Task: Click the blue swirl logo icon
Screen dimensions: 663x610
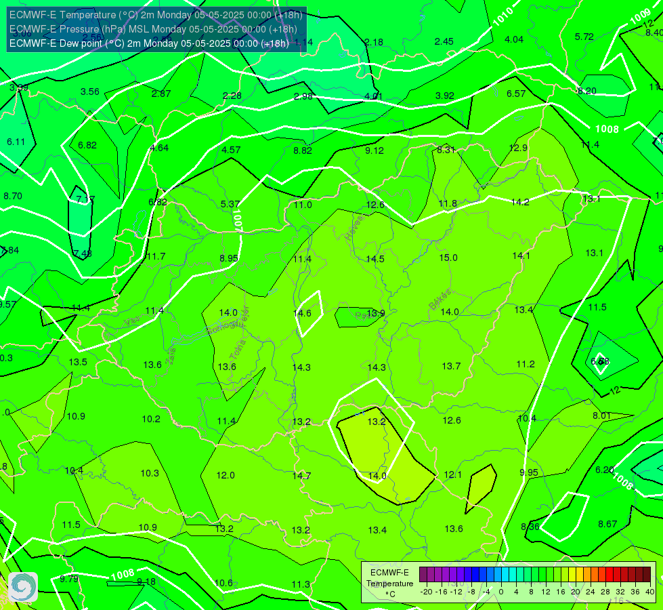Action: pos(23,587)
